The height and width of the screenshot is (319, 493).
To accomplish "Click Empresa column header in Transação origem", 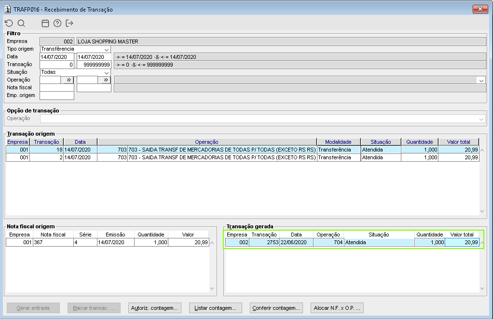I will coord(17,142).
